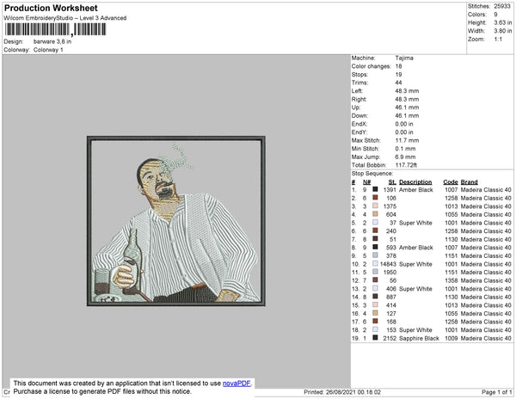
Task: Click 'Amber Black' description in row 8
Action: pyautogui.click(x=416, y=248)
